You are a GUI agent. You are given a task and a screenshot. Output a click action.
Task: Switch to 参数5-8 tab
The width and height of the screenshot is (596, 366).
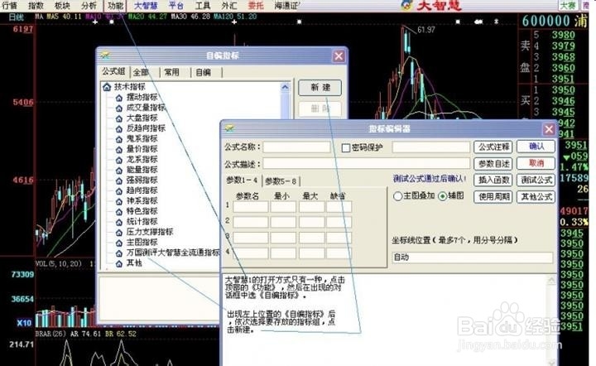pyautogui.click(x=281, y=181)
